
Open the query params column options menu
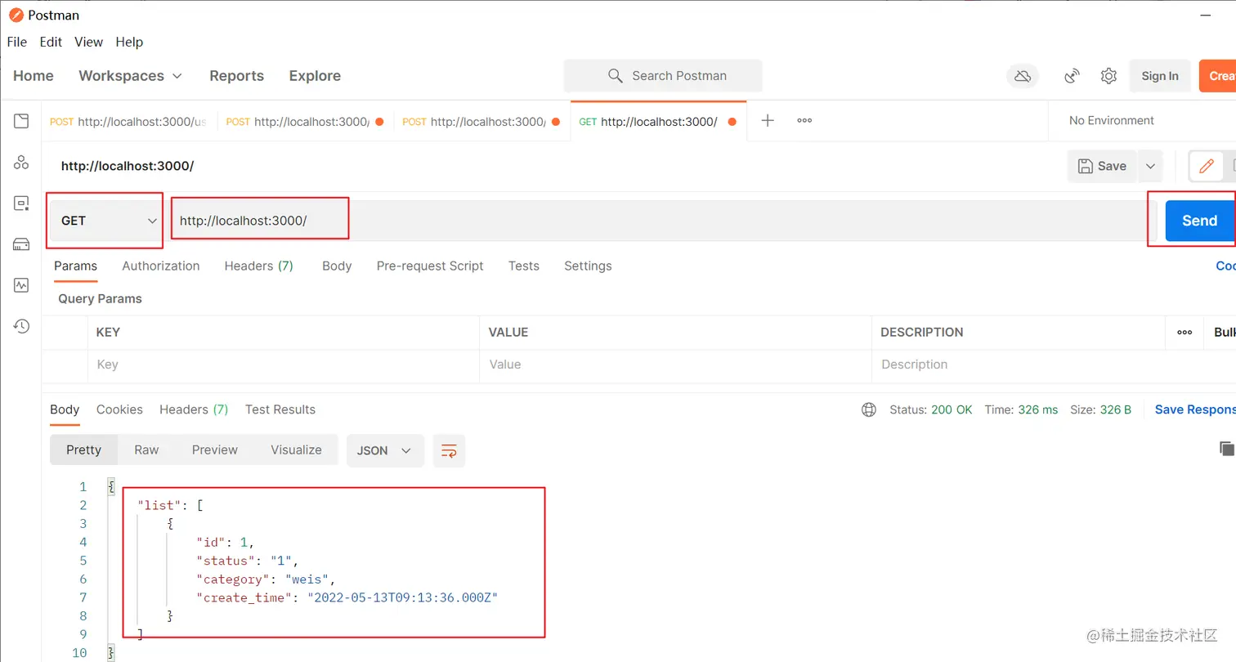[x=1184, y=333]
